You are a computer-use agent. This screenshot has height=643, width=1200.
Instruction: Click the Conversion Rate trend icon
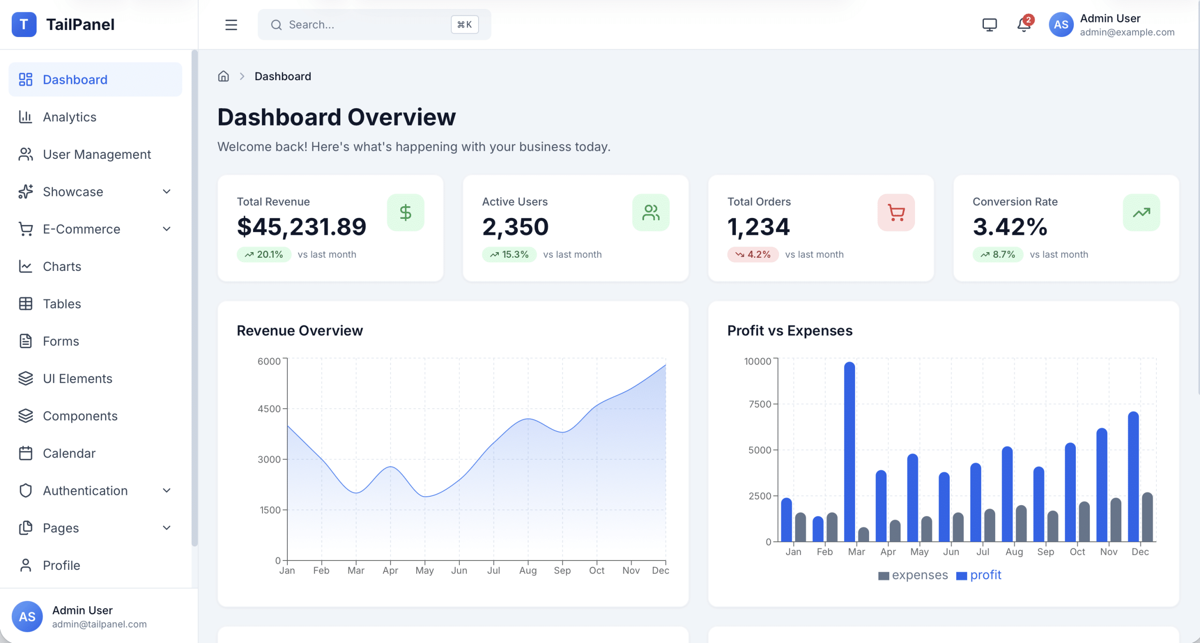point(1141,212)
